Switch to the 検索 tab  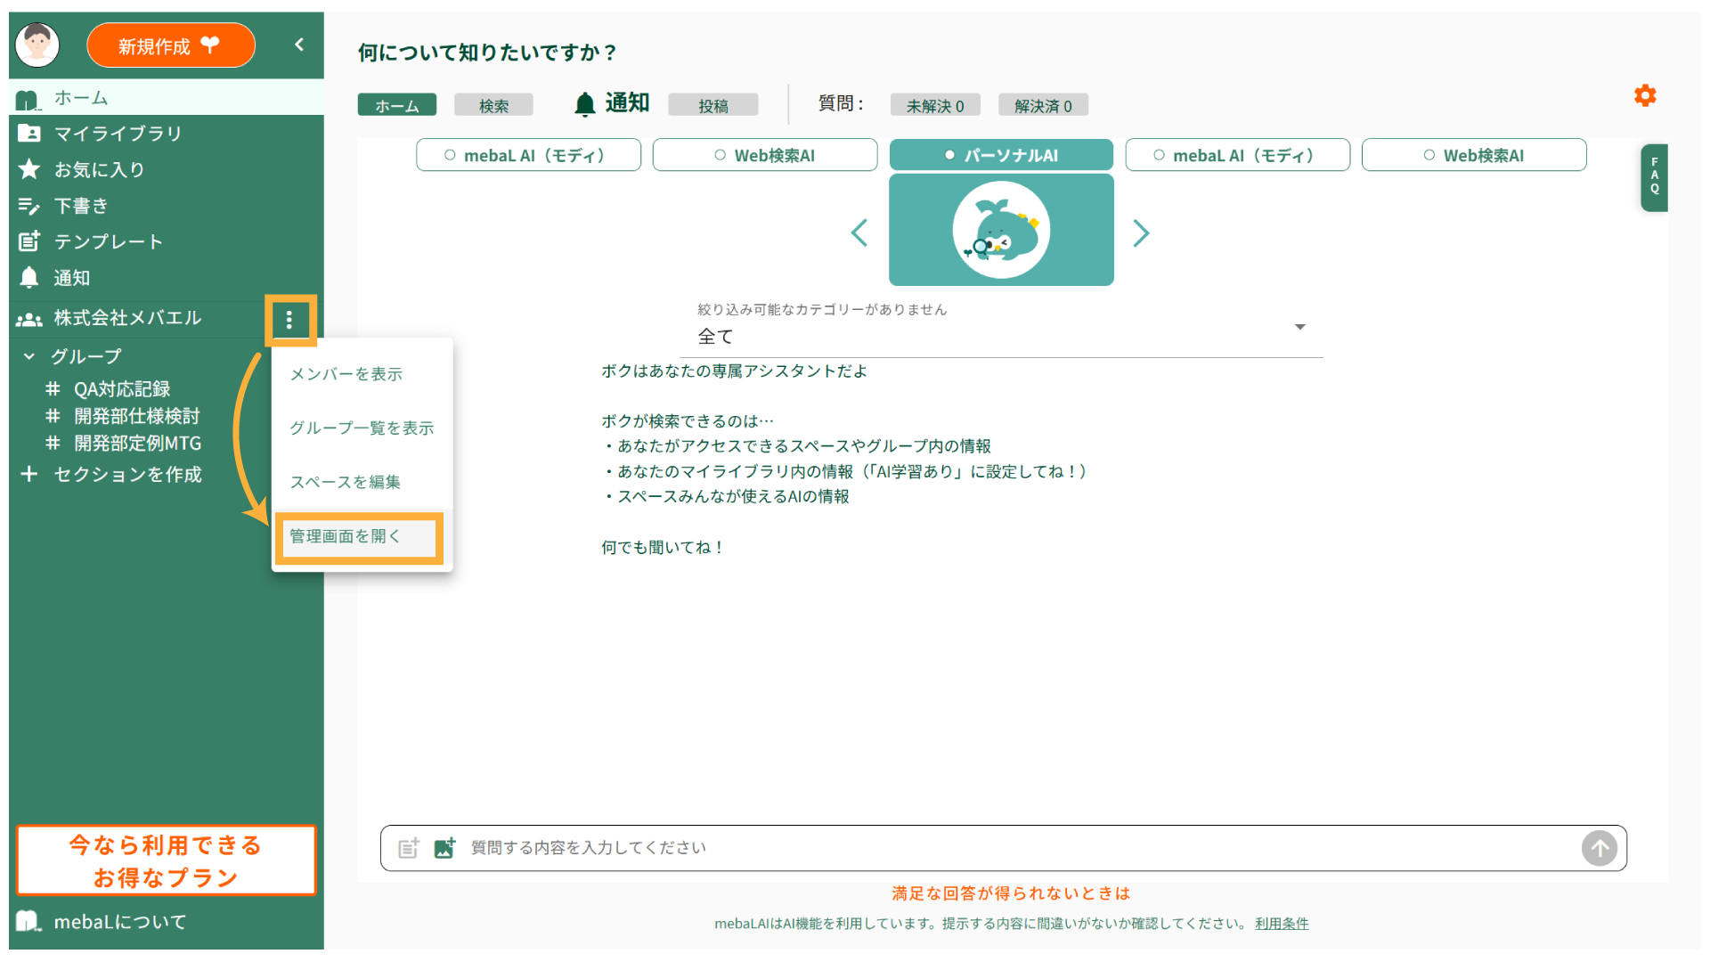click(x=493, y=105)
